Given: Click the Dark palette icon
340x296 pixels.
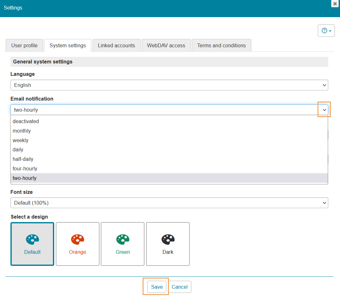Looking at the screenshot, I should coord(168,240).
